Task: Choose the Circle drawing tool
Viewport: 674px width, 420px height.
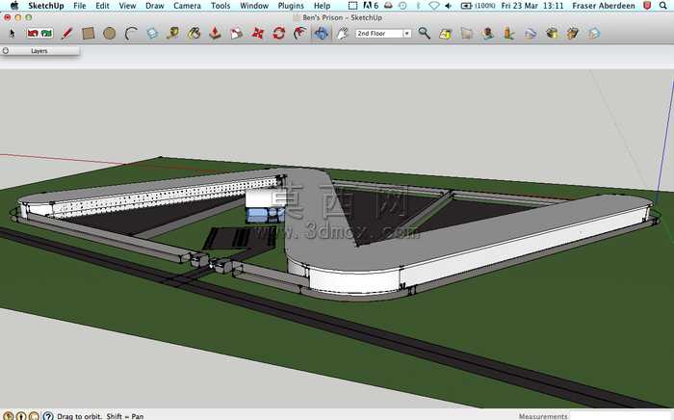Action: point(109,33)
